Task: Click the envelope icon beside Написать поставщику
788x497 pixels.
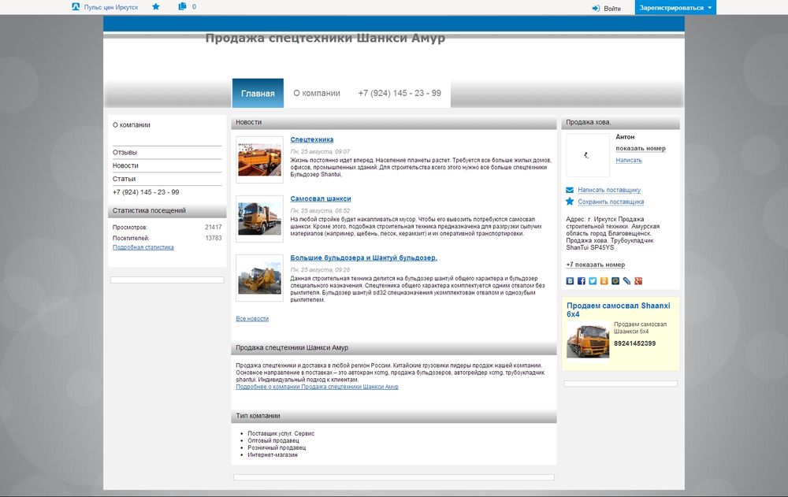Action: [570, 190]
